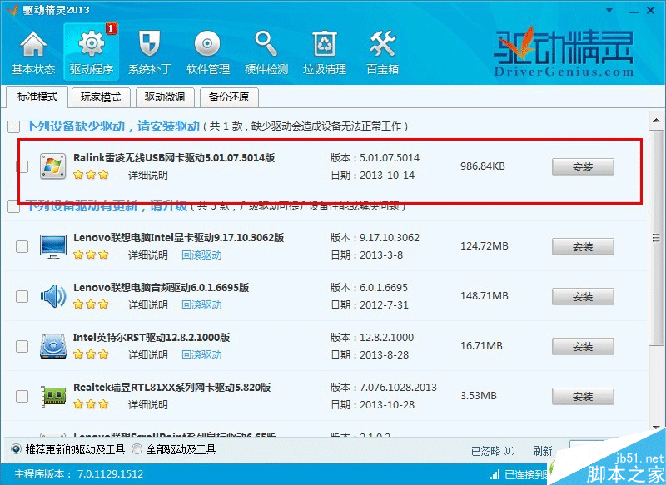This screenshot has width=666, height=485.
Task: Check the Lenovo audio driver checkbox
Action: (22, 296)
